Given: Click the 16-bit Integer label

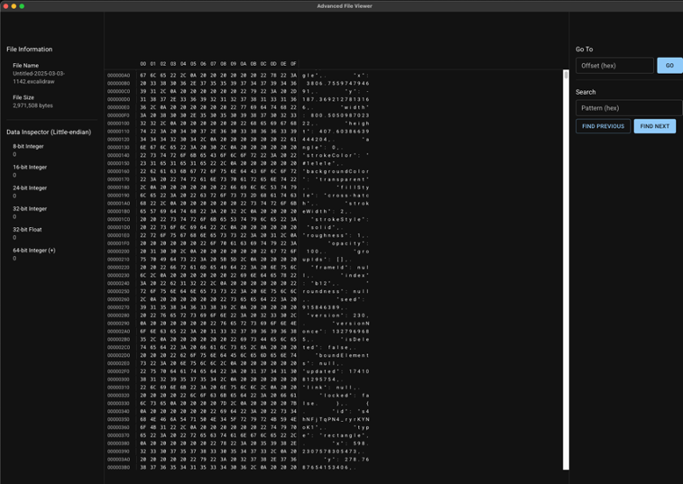Looking at the screenshot, I should pyautogui.click(x=30, y=167).
